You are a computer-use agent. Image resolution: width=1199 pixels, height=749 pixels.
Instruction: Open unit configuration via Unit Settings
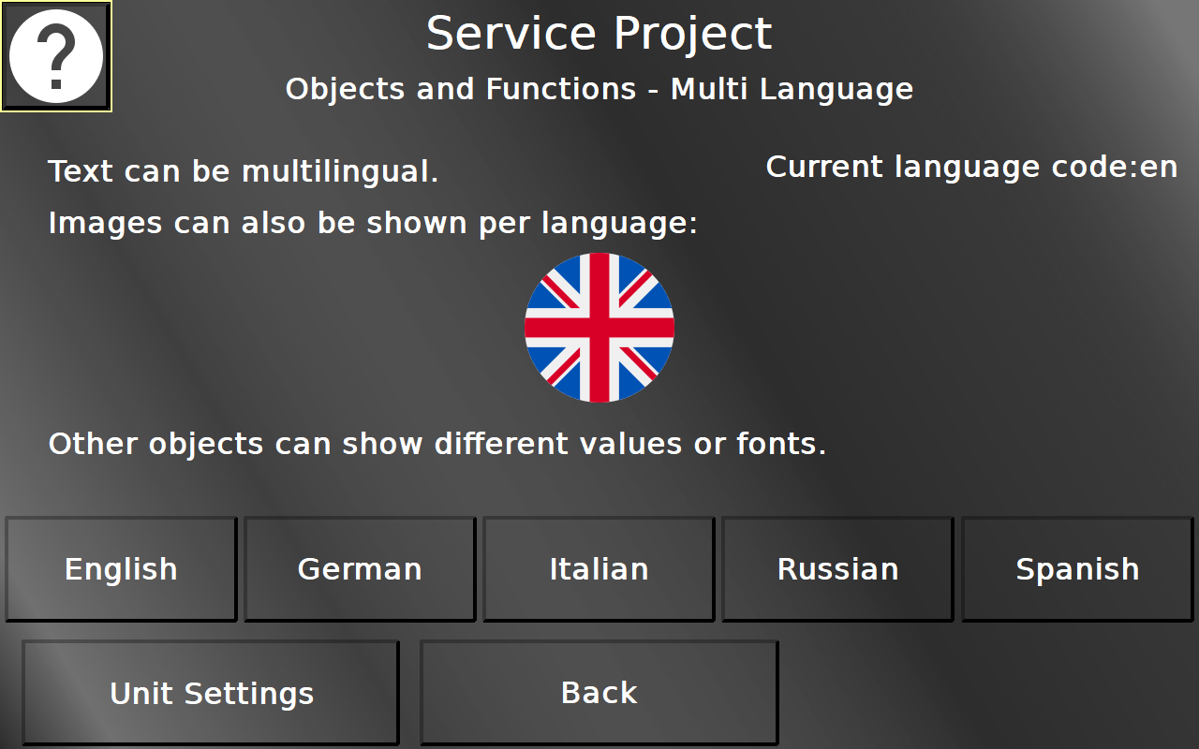click(x=212, y=693)
